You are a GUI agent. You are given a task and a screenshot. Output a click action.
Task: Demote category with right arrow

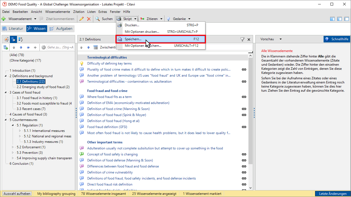[x=35, y=47]
